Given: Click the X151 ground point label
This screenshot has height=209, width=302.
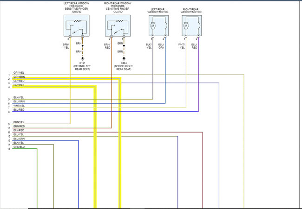Looking at the screenshot, I should pyautogui.click(x=82, y=63).
